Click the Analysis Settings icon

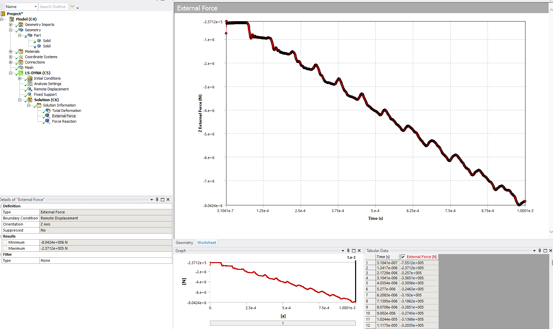[30, 84]
